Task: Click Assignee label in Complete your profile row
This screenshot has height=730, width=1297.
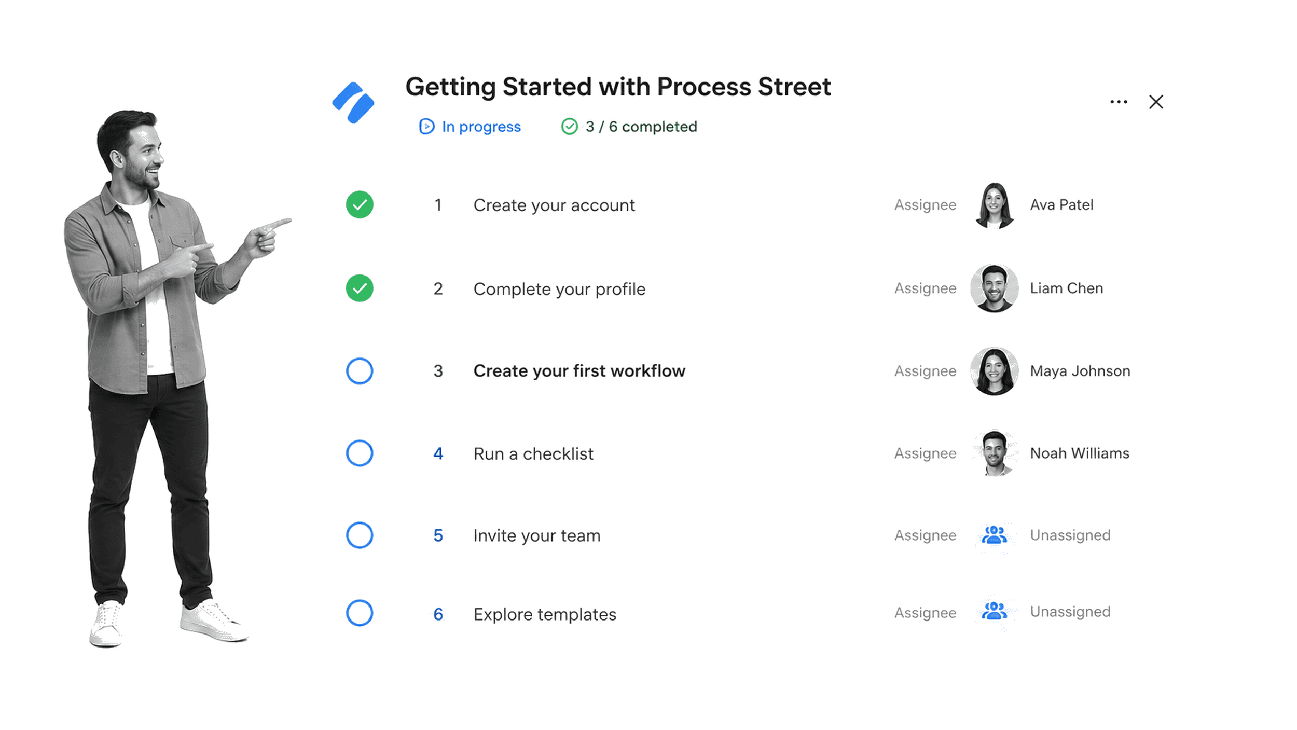Action: tap(925, 289)
